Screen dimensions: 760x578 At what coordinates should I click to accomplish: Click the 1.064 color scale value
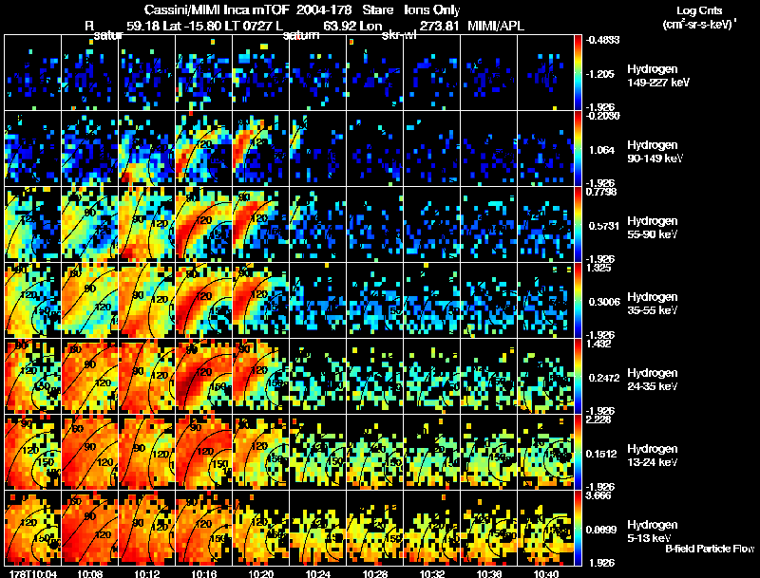[x=601, y=150]
